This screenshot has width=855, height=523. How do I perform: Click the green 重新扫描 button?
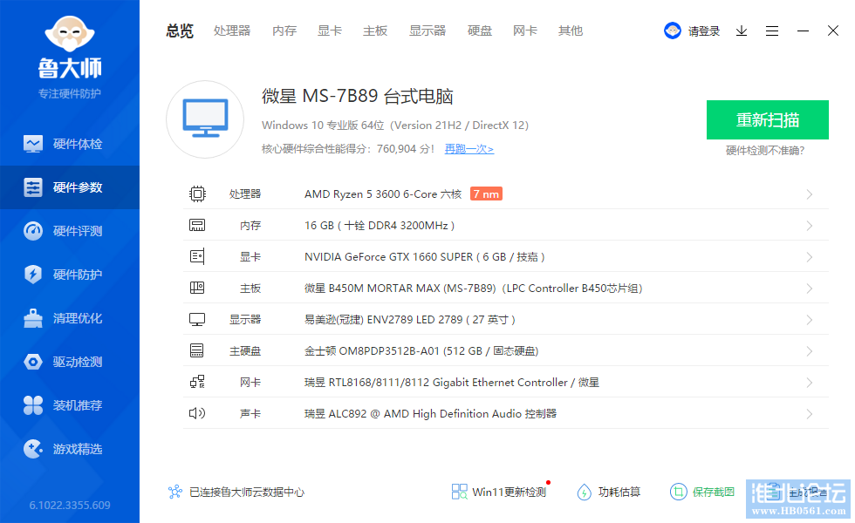click(768, 120)
